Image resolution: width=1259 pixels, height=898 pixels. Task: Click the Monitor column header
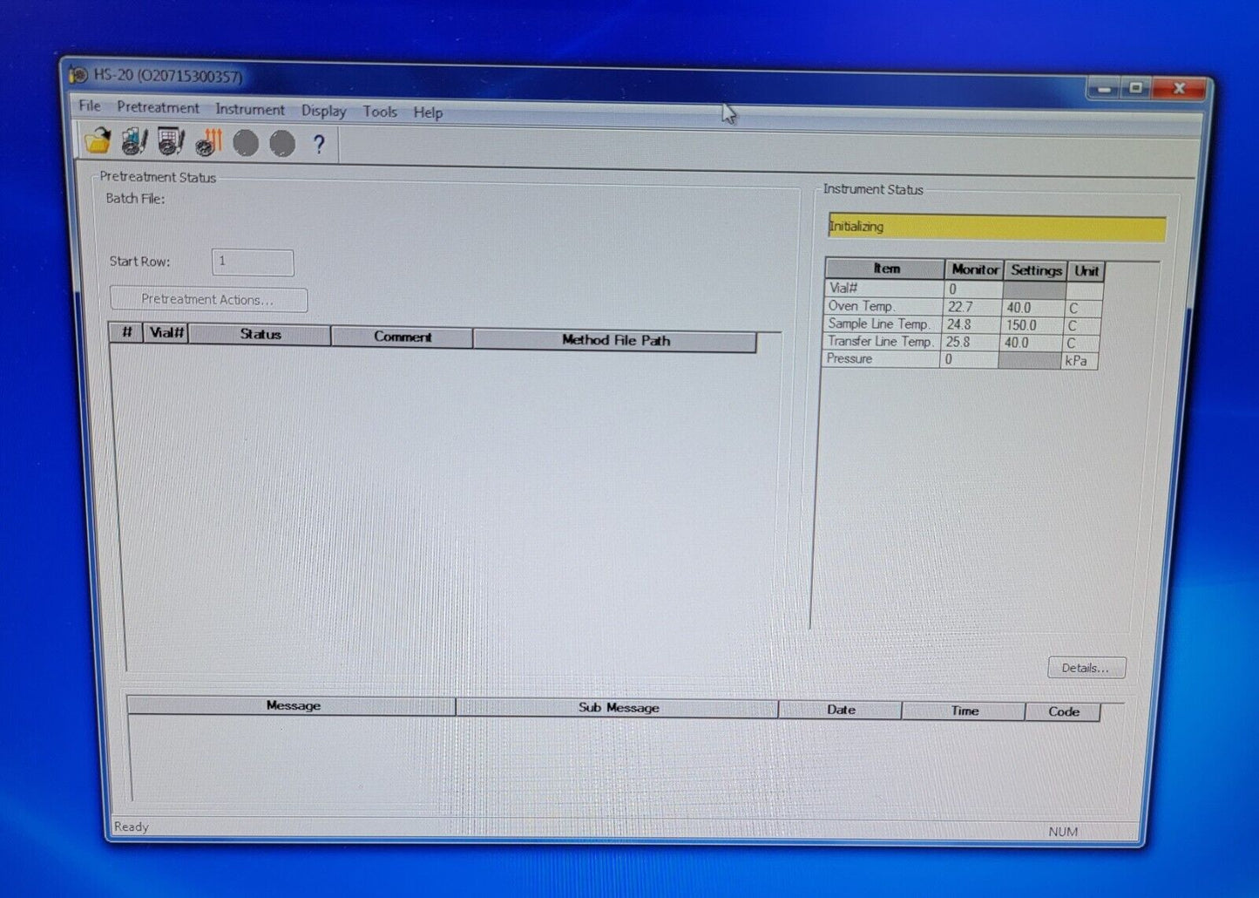pos(975,269)
